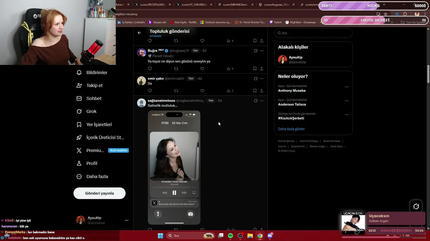This screenshot has height=241, width=430.
Task: Share emir çakır's reply
Action: click(x=262, y=91)
